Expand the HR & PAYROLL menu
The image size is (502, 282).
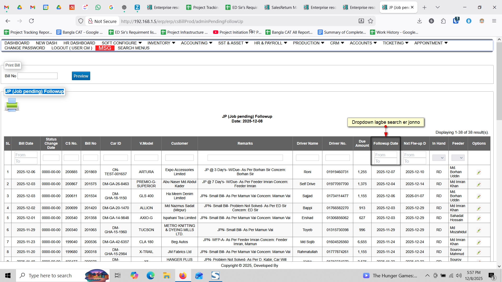pos(270,43)
